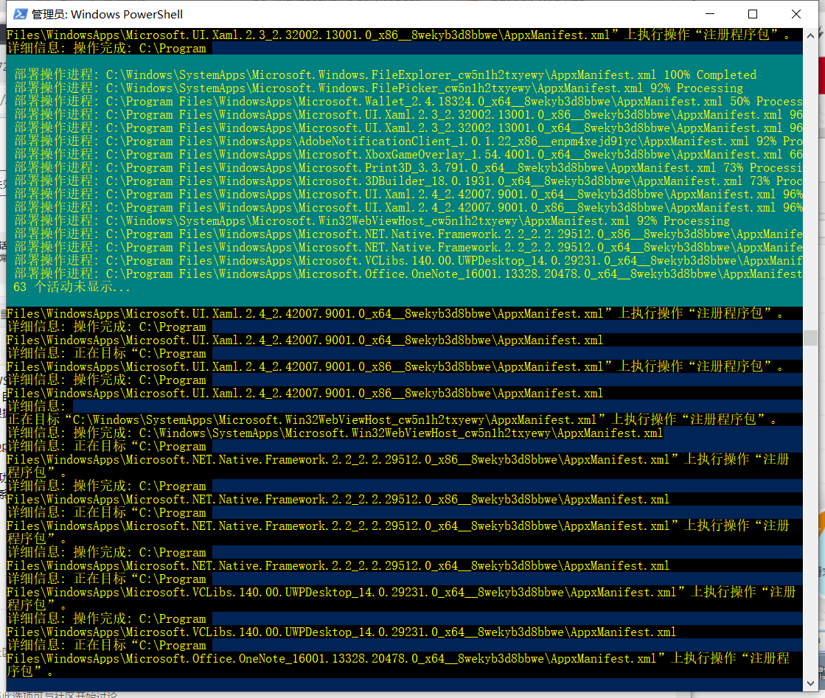Screen dimensions: 825x698
Task: Click the Print3D 73% progress line
Action: click(408, 168)
